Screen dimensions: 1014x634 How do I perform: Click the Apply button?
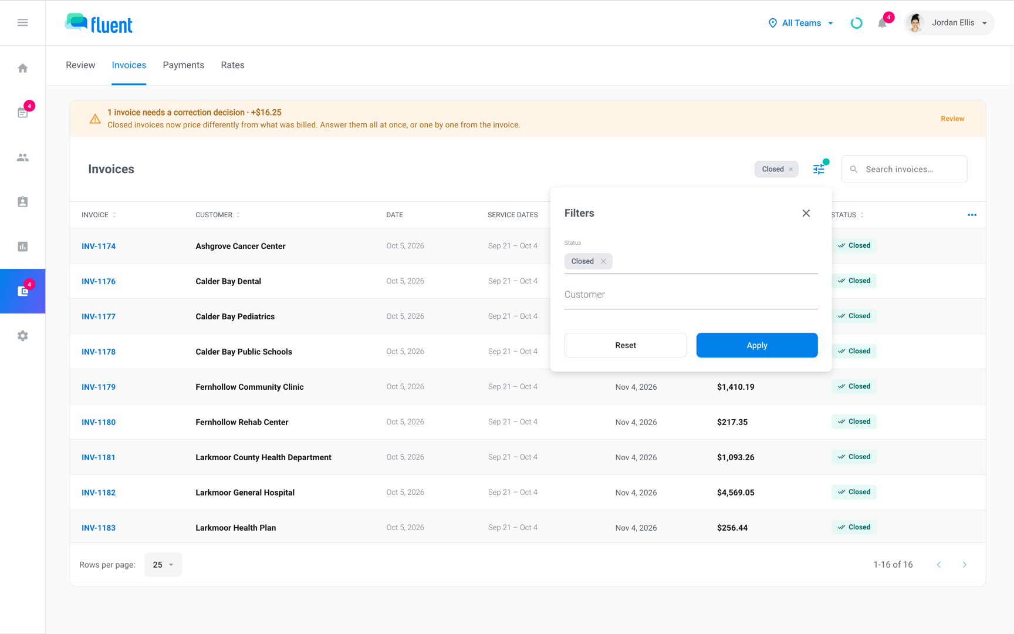point(757,345)
